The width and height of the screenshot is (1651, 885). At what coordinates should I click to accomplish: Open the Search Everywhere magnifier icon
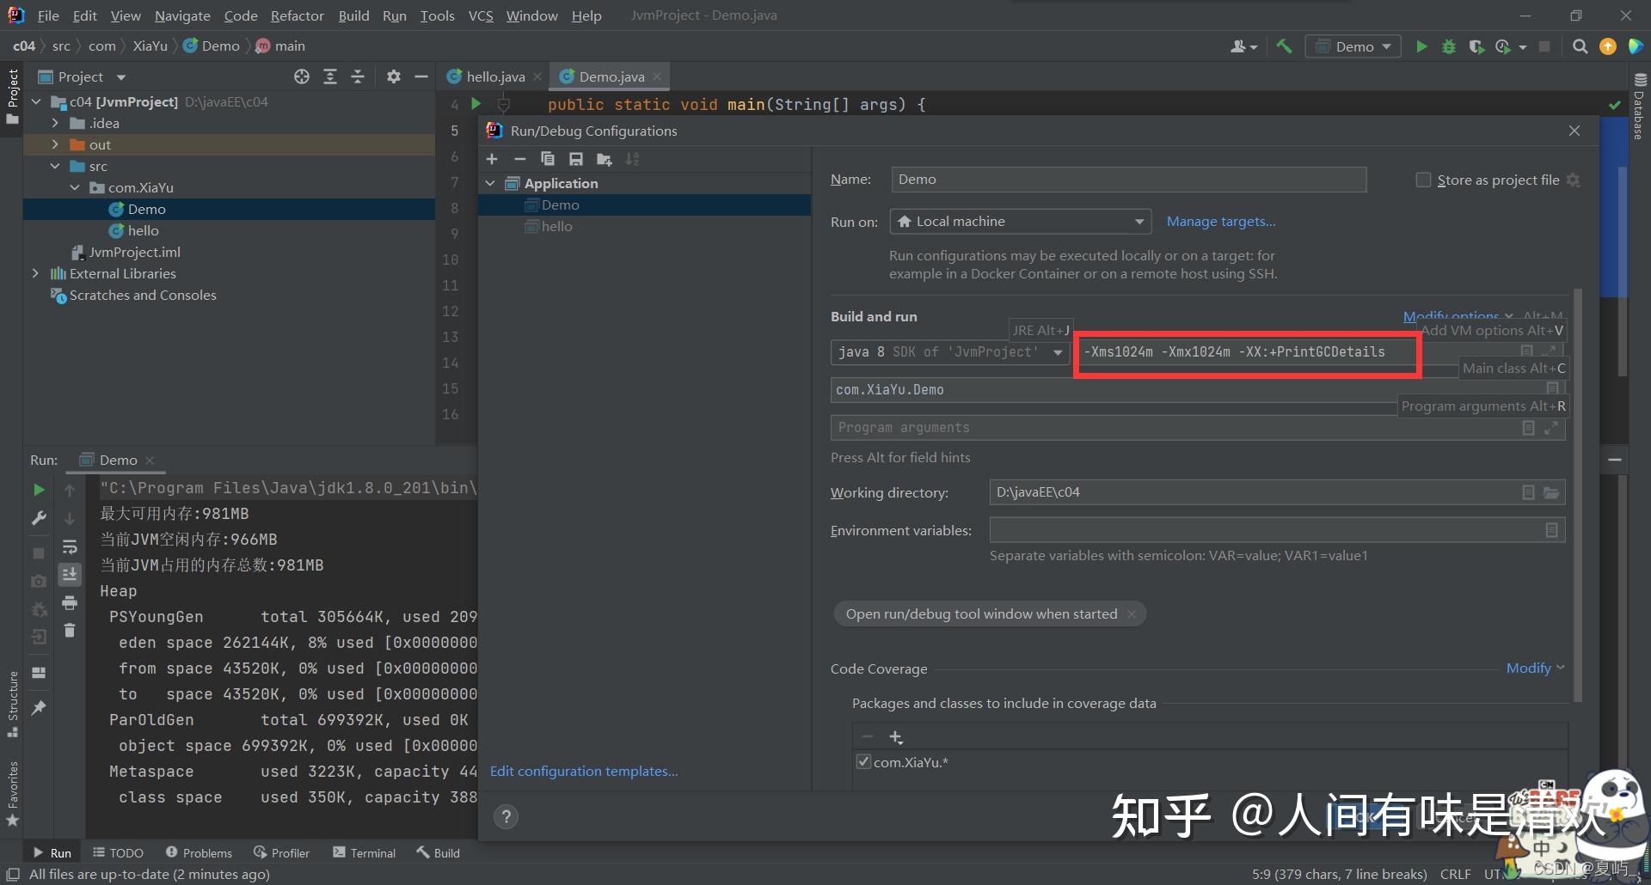coord(1580,46)
